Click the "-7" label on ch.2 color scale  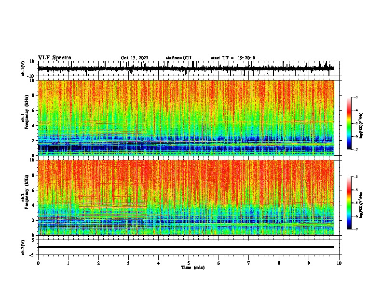pyautogui.click(x=355, y=229)
